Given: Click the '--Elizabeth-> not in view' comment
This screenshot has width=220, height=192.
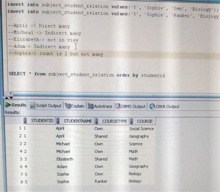Looking at the screenshot, I should pyautogui.click(x=43, y=40).
